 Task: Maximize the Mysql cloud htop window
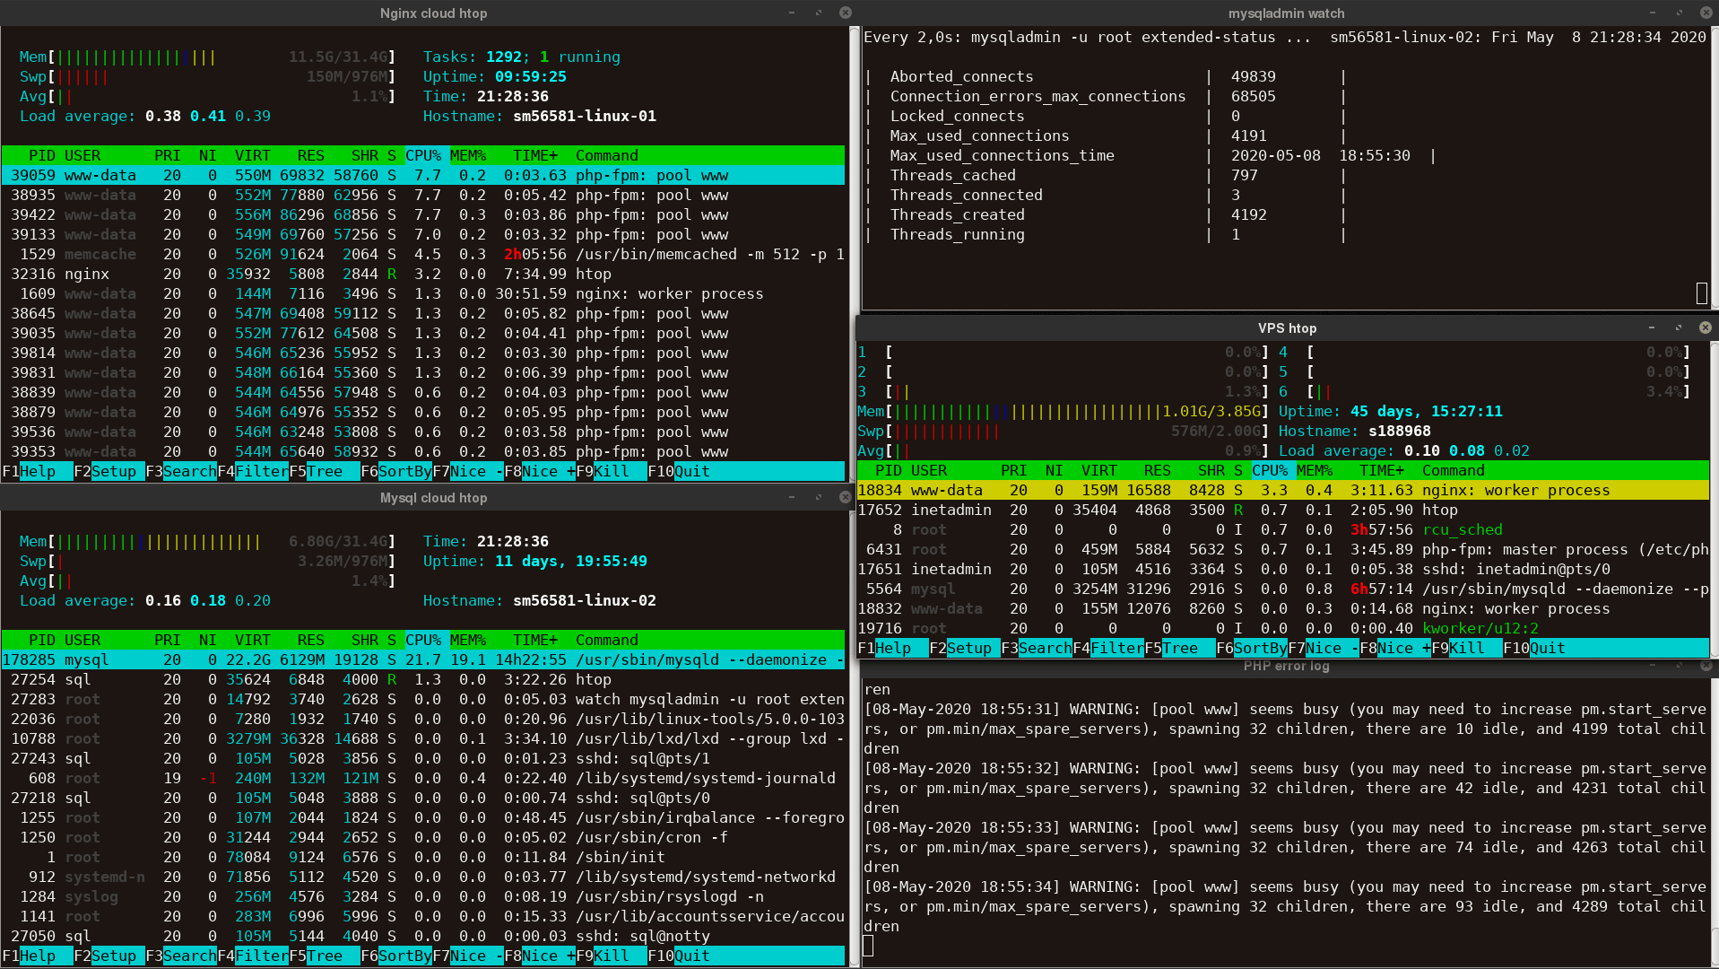coord(818,497)
